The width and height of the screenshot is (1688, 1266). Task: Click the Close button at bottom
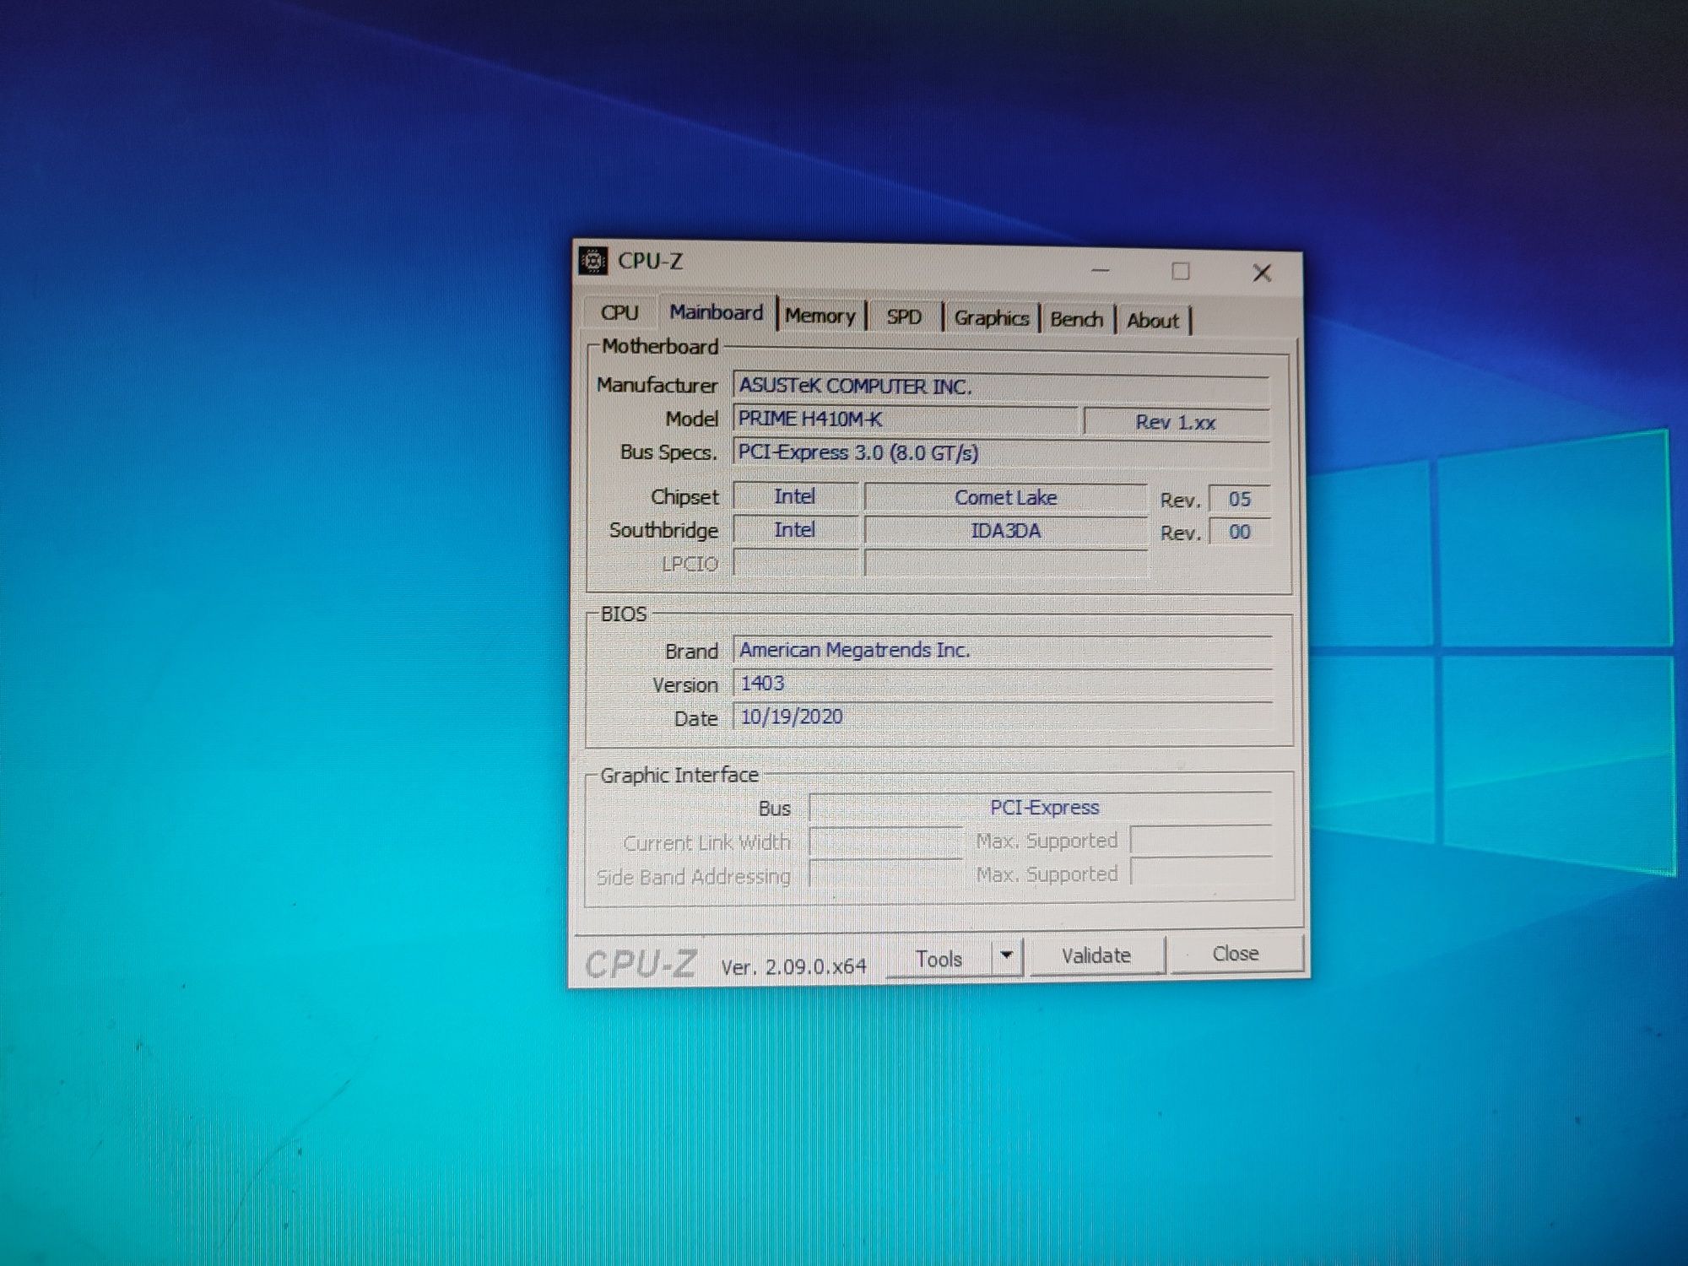tap(1236, 954)
